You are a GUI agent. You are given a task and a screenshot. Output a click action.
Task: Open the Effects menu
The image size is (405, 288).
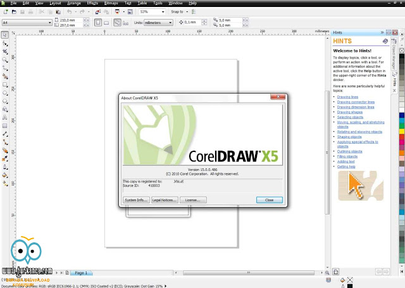point(92,3)
